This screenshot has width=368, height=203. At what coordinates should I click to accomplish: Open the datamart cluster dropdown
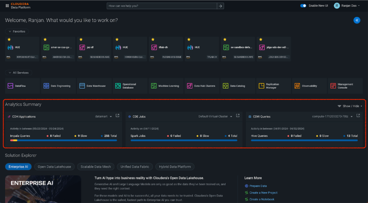pyautogui.click(x=104, y=117)
